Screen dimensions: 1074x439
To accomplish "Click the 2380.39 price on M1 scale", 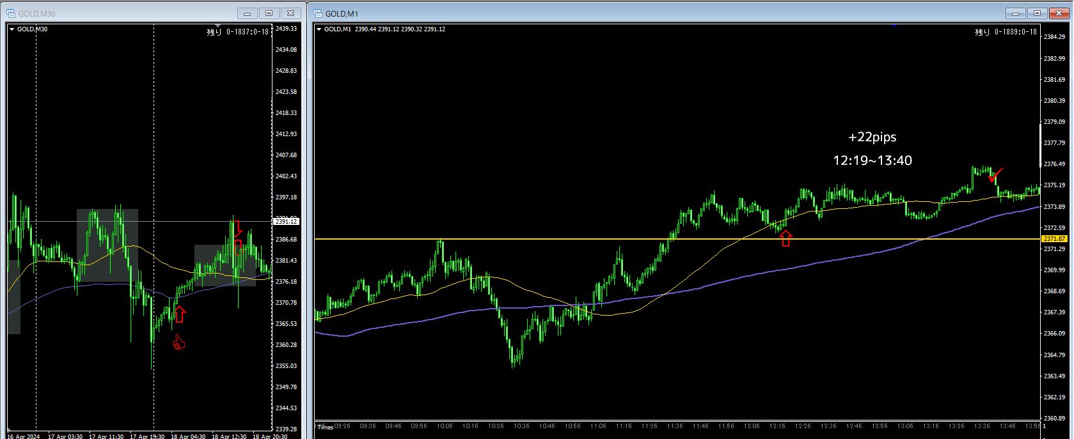I will [1054, 101].
